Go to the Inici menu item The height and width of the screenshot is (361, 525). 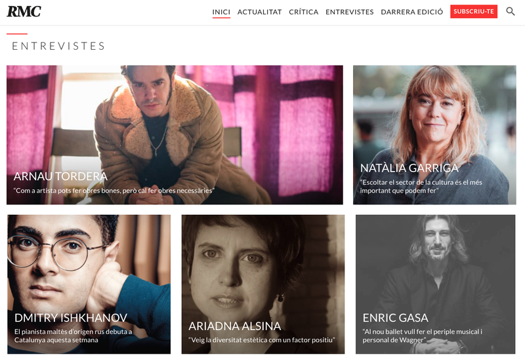click(221, 12)
